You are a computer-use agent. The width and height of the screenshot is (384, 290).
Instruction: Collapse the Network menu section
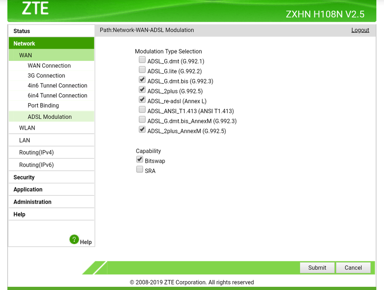coord(52,43)
